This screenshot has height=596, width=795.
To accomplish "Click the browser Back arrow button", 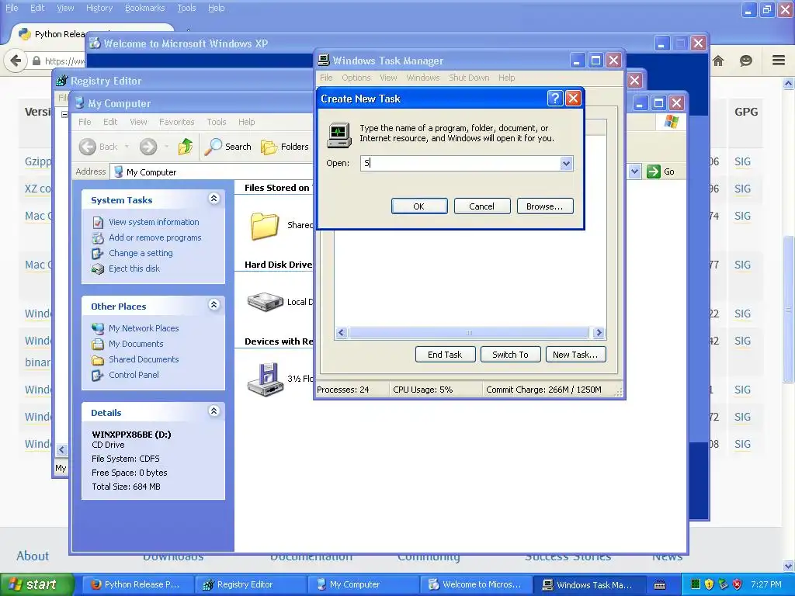I will coord(16,61).
